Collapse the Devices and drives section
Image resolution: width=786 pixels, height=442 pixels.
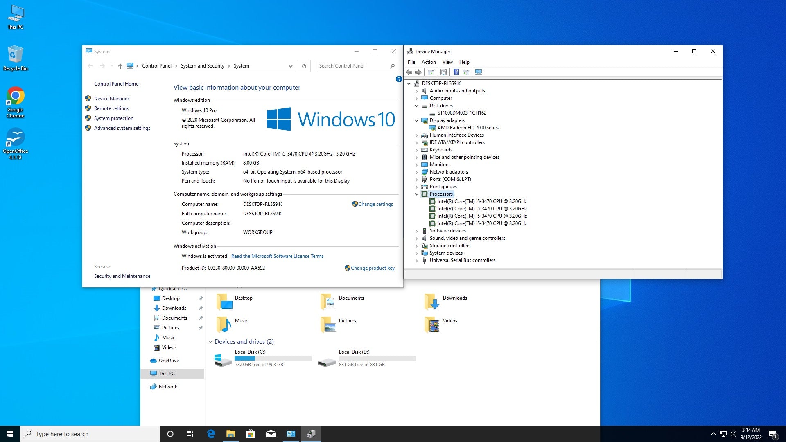210,342
